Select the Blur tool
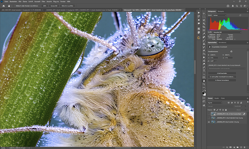249x149 pixels. click(x=204, y=57)
